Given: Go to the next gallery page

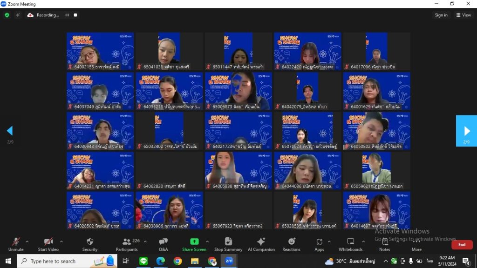Looking at the screenshot, I should tap(466, 131).
